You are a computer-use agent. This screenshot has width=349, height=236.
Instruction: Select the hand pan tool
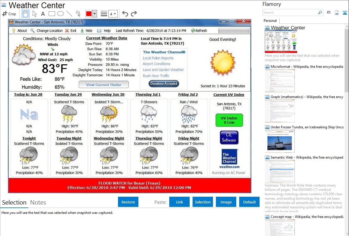(26, 14)
